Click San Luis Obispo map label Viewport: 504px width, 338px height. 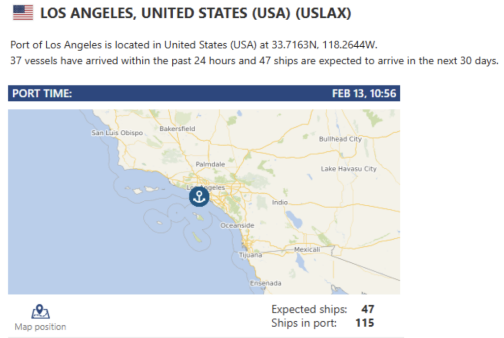tap(117, 133)
